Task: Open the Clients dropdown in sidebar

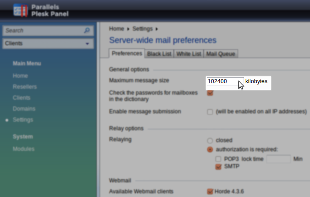Action: [x=48, y=43]
